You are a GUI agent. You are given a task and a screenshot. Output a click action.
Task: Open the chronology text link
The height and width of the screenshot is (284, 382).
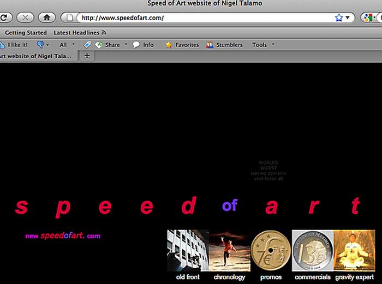[229, 277]
